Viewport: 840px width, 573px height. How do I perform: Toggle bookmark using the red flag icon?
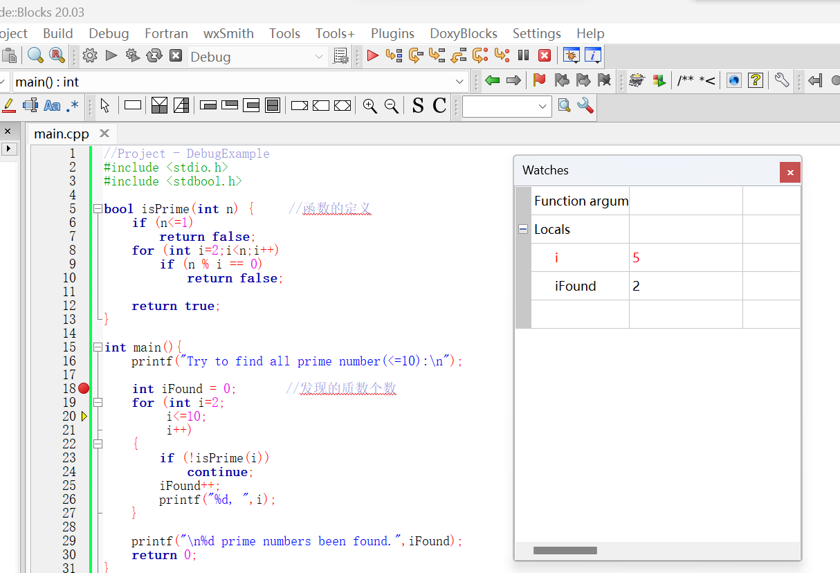click(x=539, y=81)
